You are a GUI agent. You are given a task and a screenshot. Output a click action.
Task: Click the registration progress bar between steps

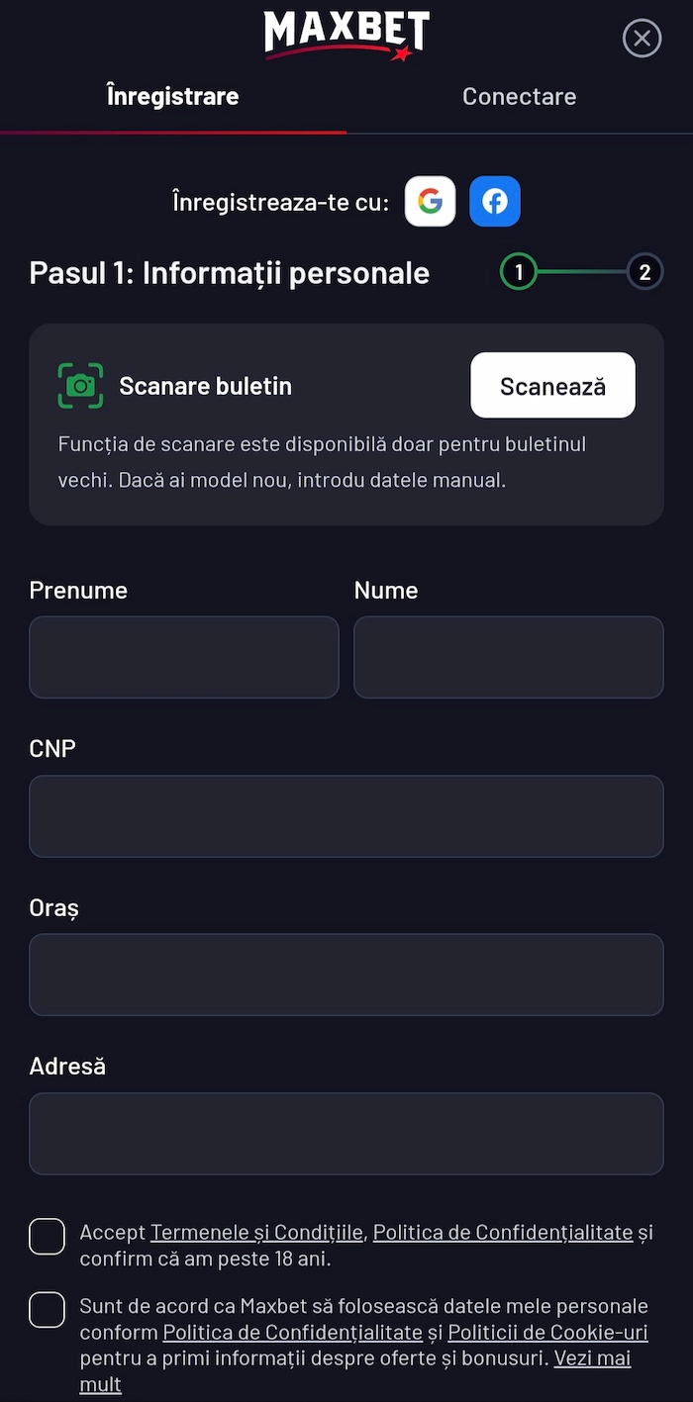coord(582,271)
